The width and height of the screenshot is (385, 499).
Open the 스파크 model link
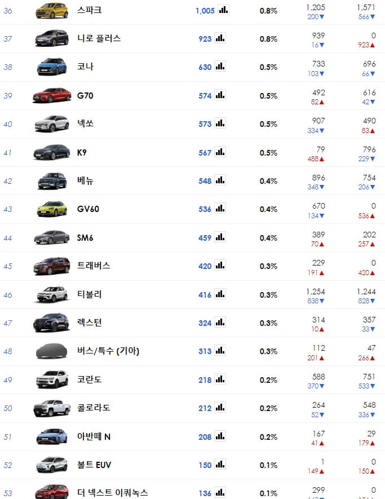pos(90,10)
